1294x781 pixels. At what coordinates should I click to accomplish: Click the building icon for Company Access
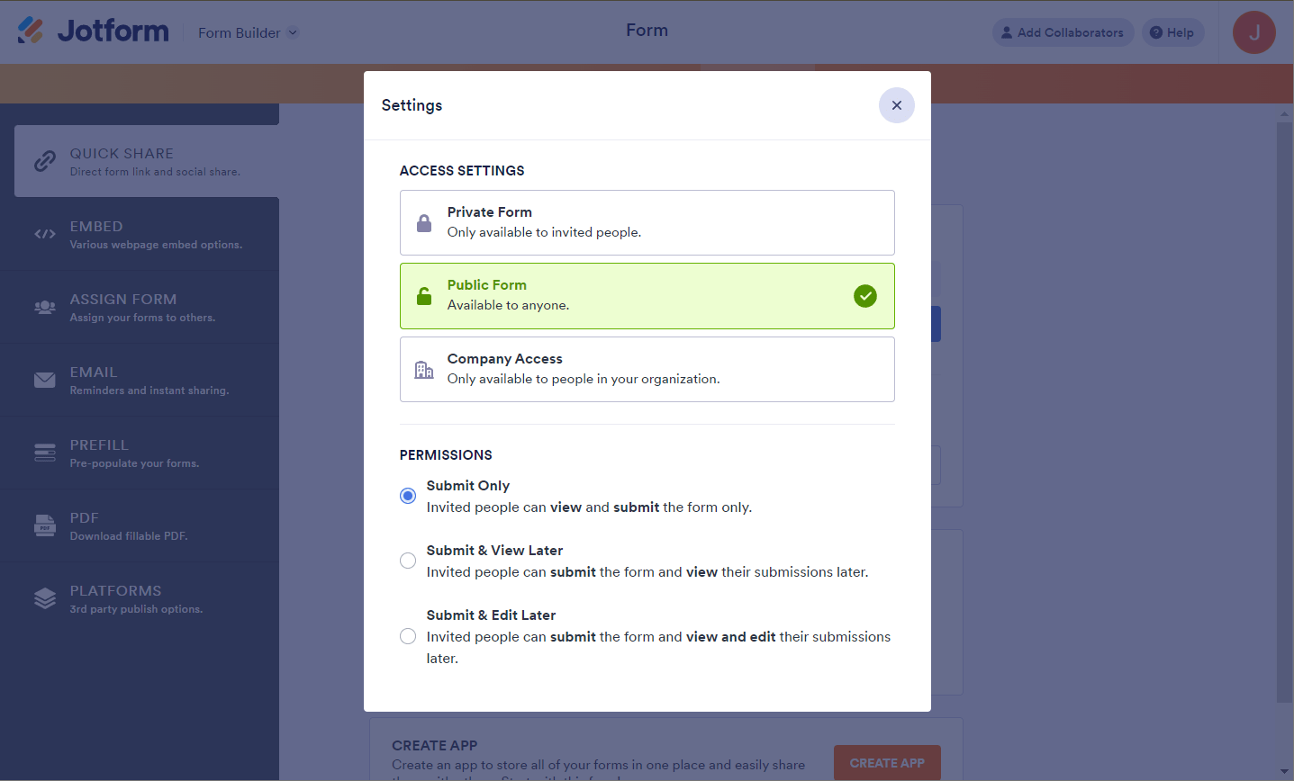tap(424, 370)
